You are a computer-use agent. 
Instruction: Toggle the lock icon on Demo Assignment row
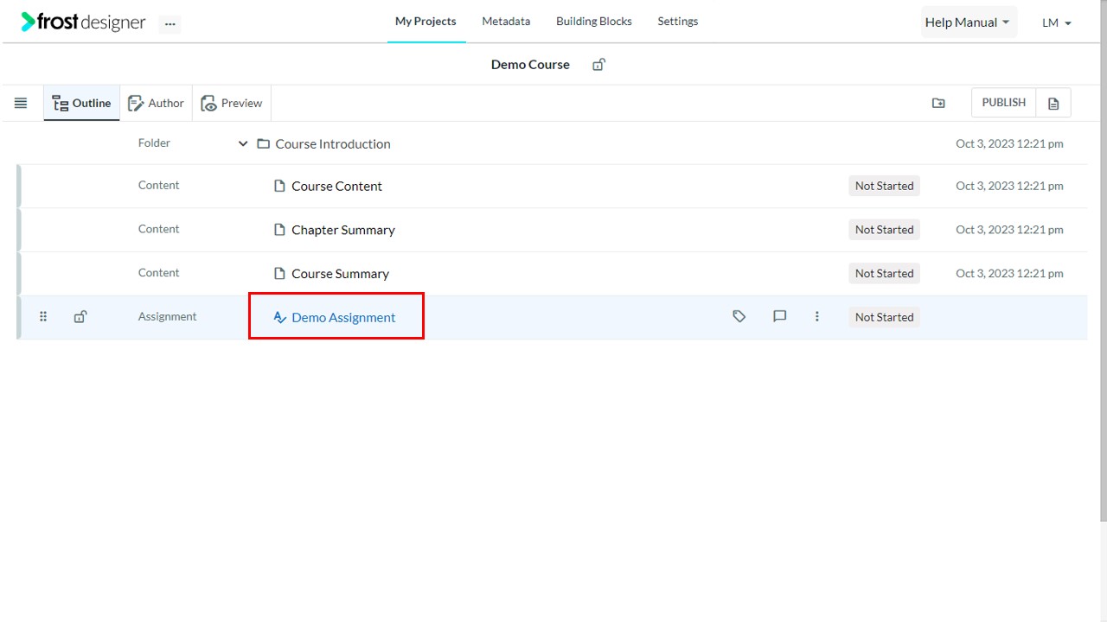point(80,317)
